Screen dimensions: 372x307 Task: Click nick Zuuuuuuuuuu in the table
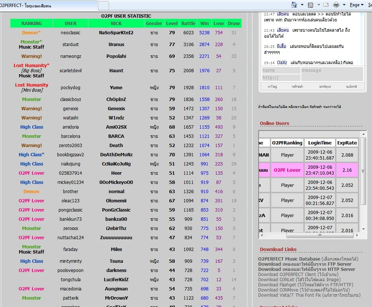click(116, 237)
